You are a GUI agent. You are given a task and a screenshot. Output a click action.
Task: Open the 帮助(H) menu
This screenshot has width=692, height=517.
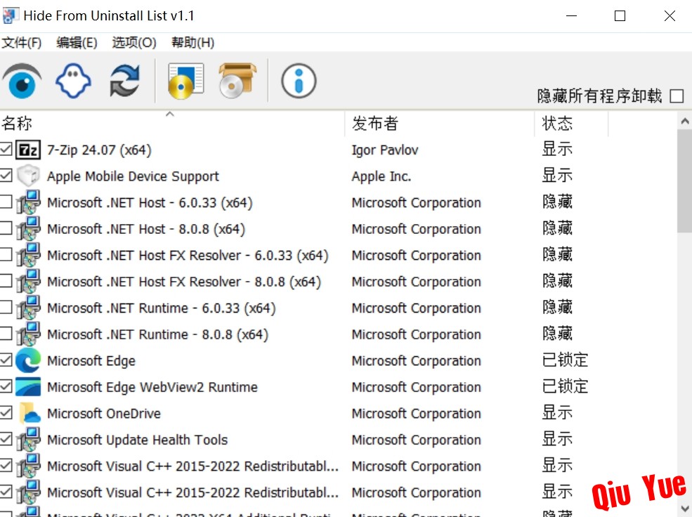193,43
